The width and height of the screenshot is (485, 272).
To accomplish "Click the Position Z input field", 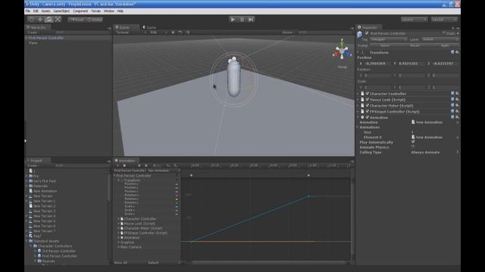I will point(445,63).
